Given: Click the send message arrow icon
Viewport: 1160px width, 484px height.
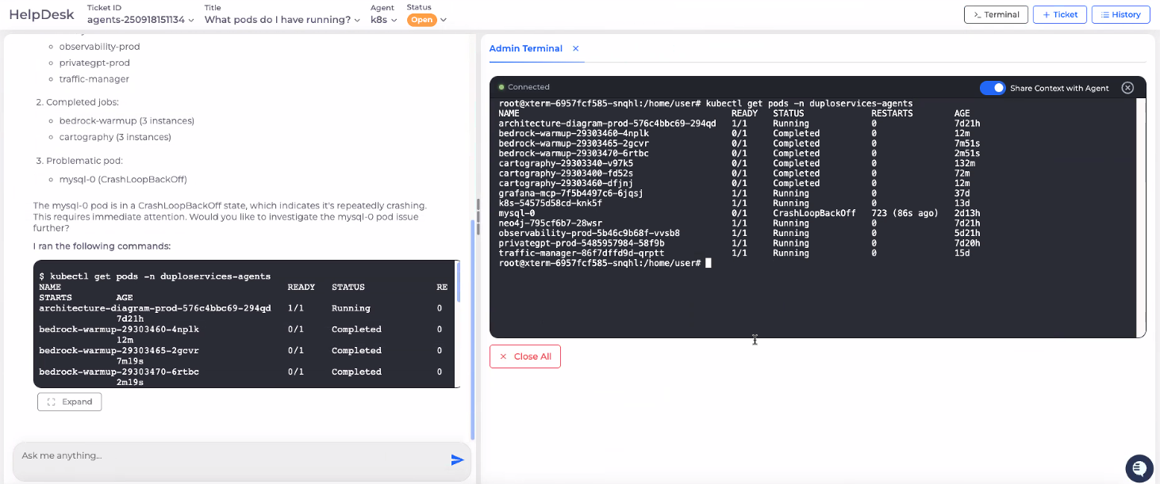Looking at the screenshot, I should (x=457, y=459).
